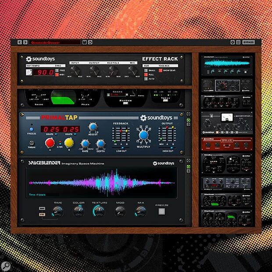Screen dimensions: 272x272
Task: Click the FilterFreak Tweak button
Action: pyautogui.click(x=166, y=100)
